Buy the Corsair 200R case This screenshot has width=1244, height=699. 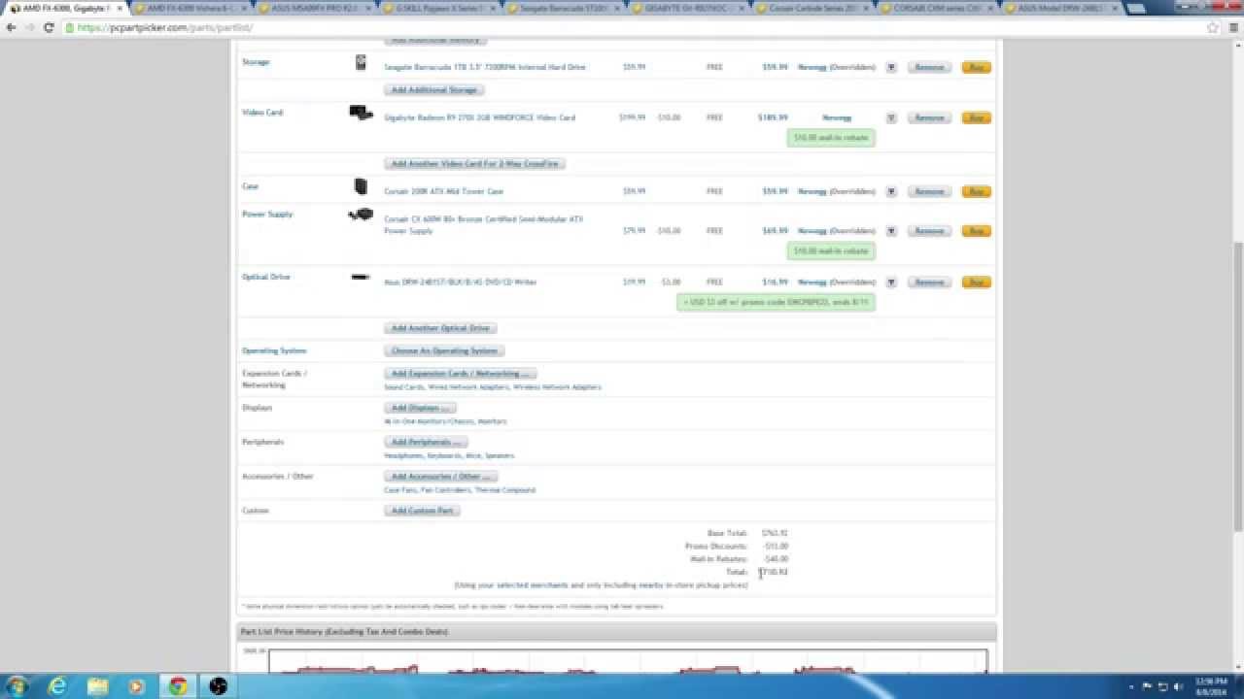tap(976, 191)
